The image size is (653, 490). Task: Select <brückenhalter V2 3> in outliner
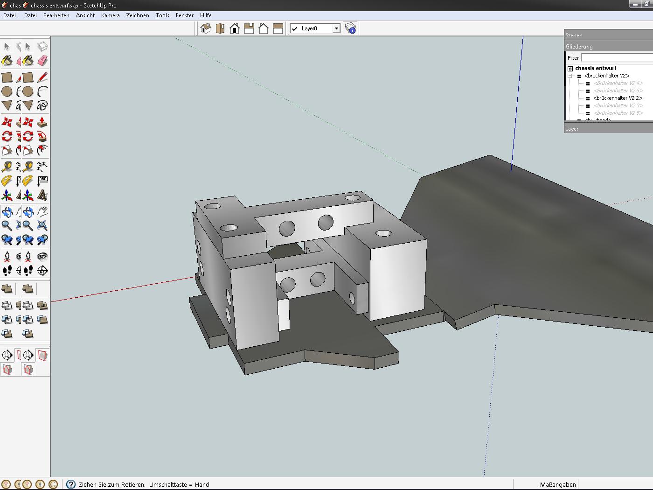coord(618,105)
